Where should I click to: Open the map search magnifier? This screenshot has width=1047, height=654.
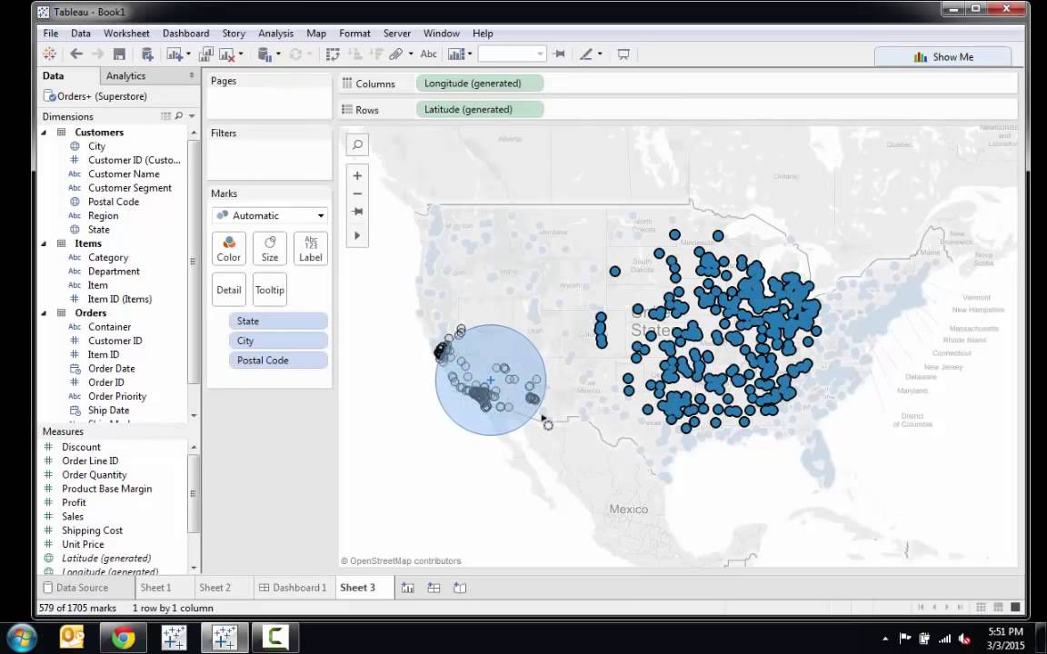(357, 144)
